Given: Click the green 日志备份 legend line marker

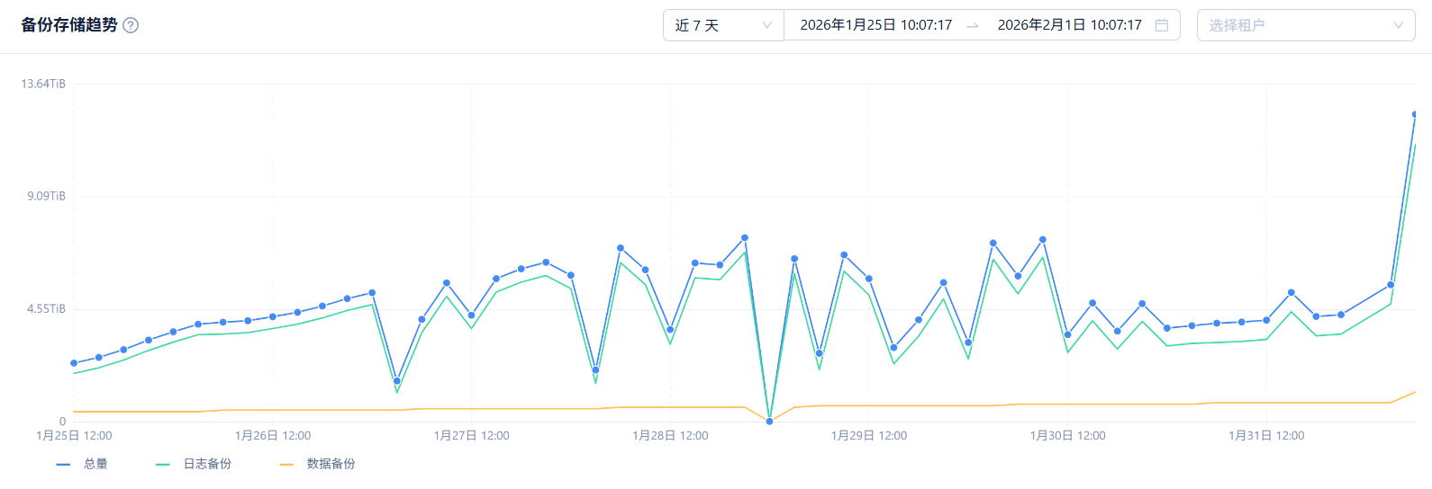Looking at the screenshot, I should pyautogui.click(x=163, y=465).
